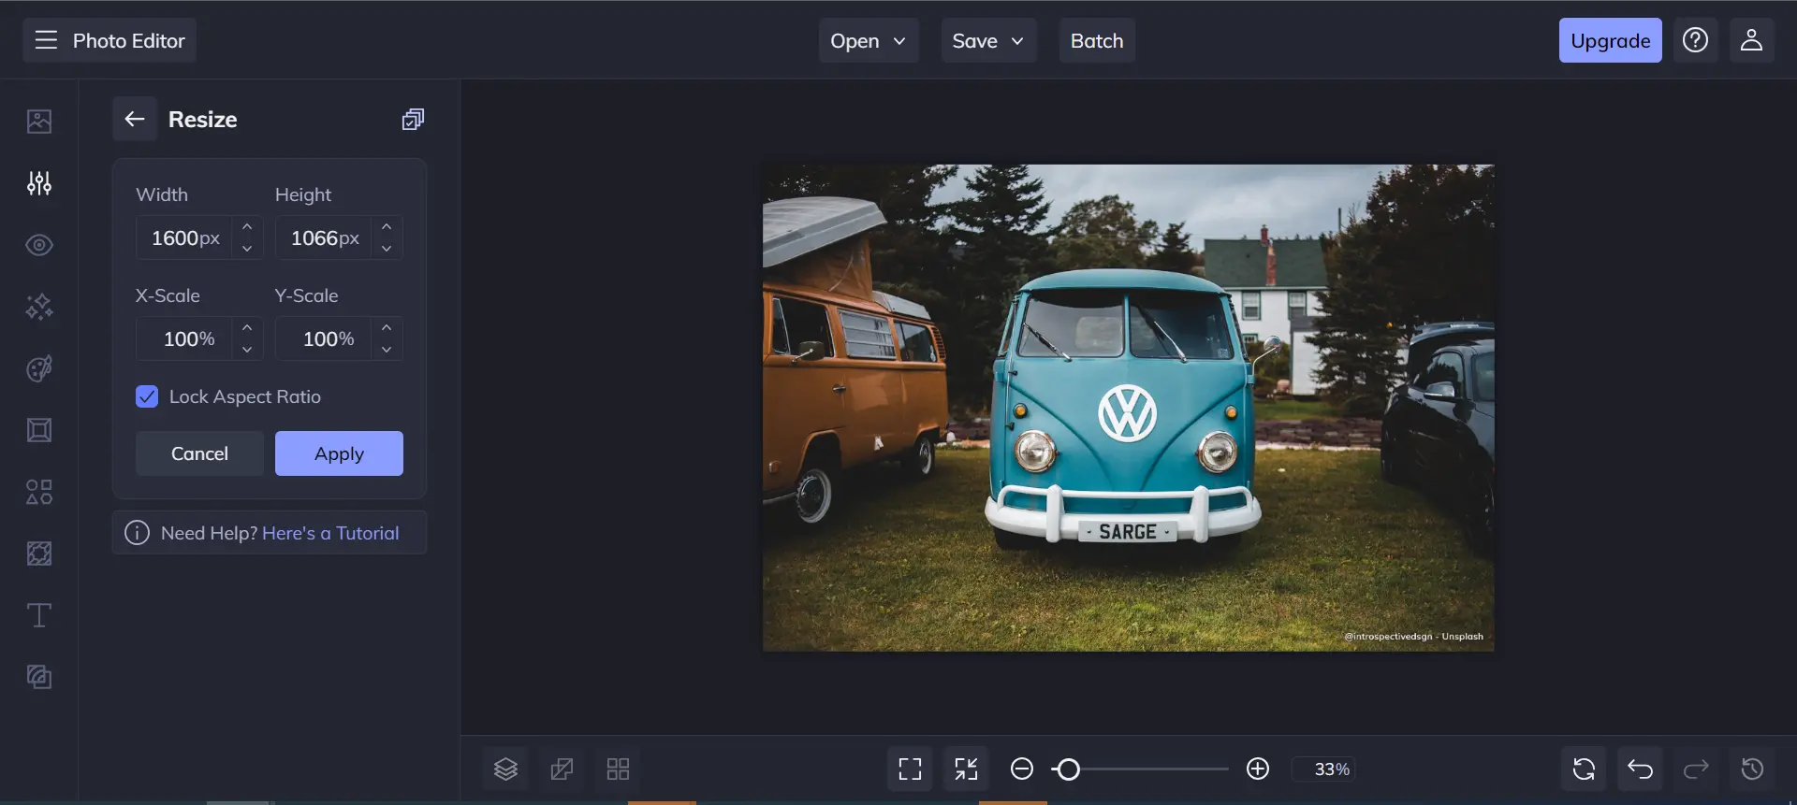This screenshot has height=805, width=1797.
Task: Click the Undo arrow icon
Action: click(x=1640, y=769)
